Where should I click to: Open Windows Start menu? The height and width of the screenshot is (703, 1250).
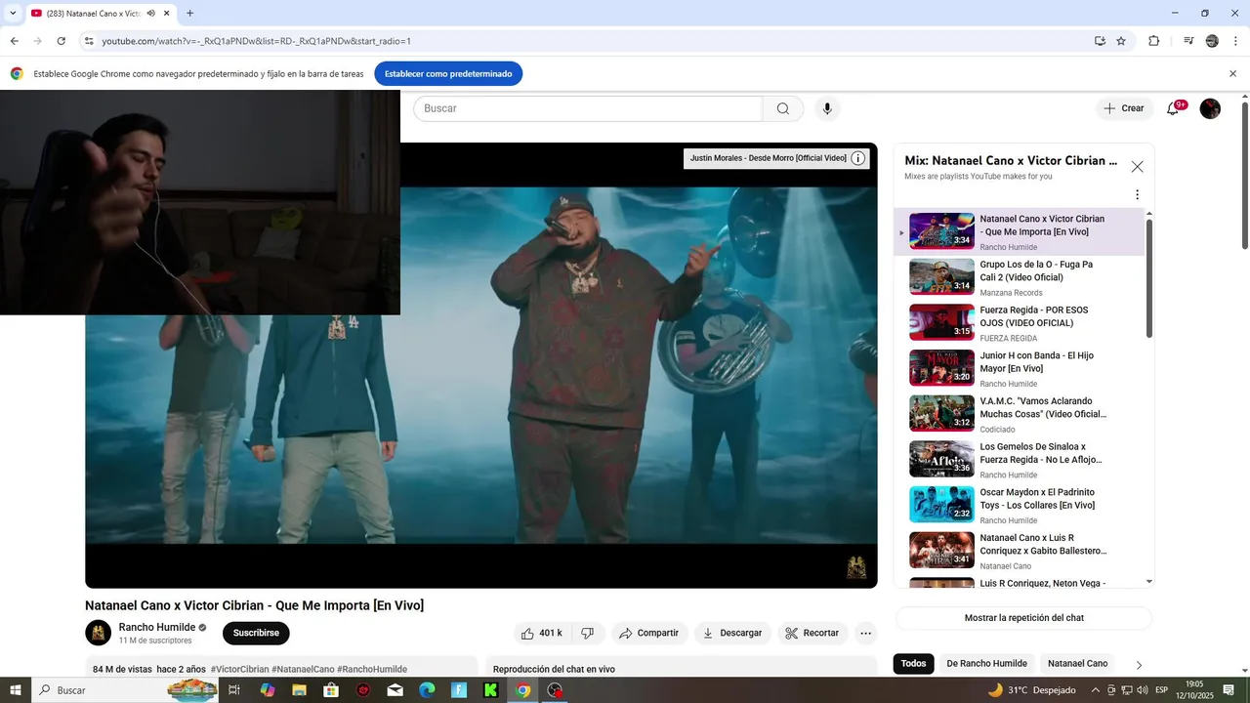tap(16, 690)
